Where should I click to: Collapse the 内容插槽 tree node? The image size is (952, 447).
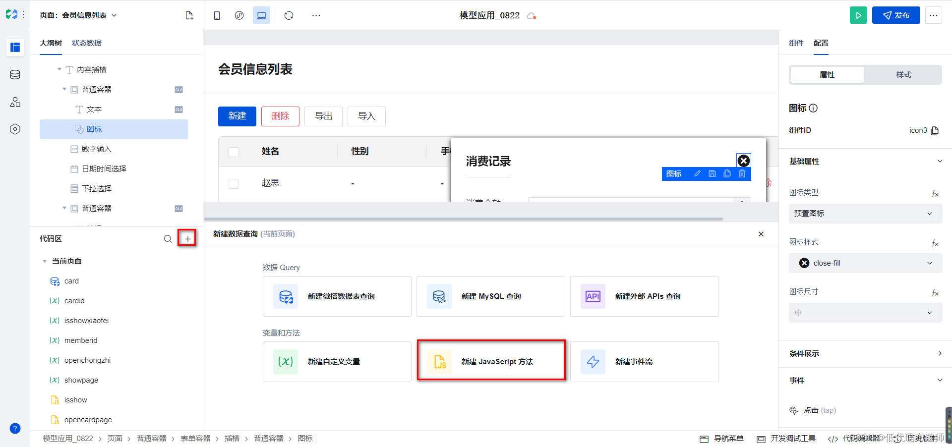(x=59, y=69)
